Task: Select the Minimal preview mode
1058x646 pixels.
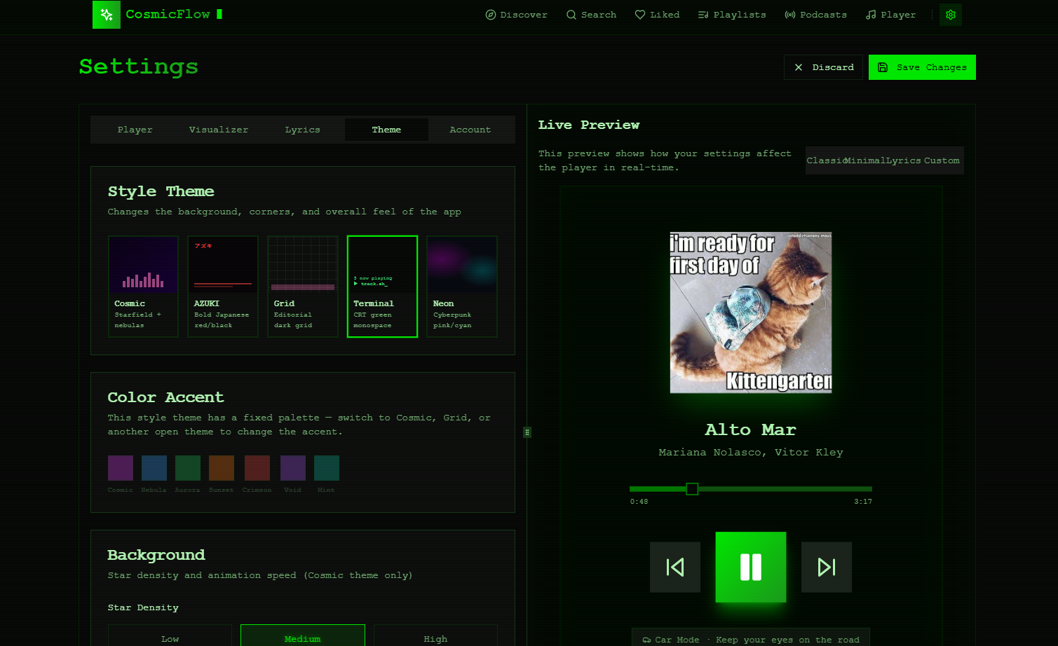Action: pyautogui.click(x=864, y=160)
